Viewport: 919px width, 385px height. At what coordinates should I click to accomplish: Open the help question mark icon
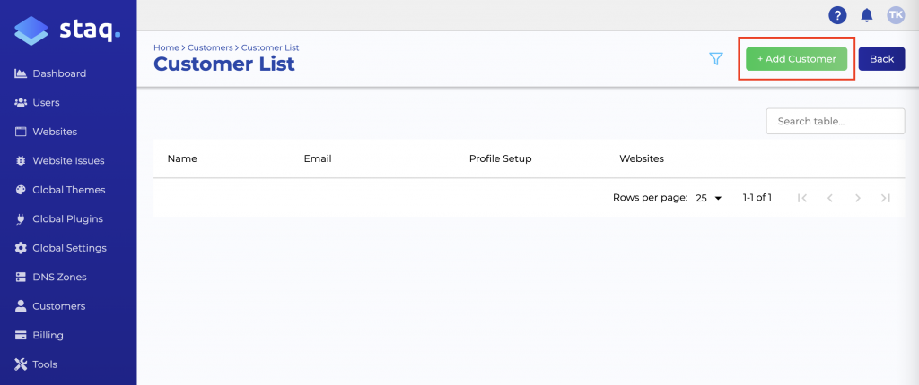pos(837,15)
